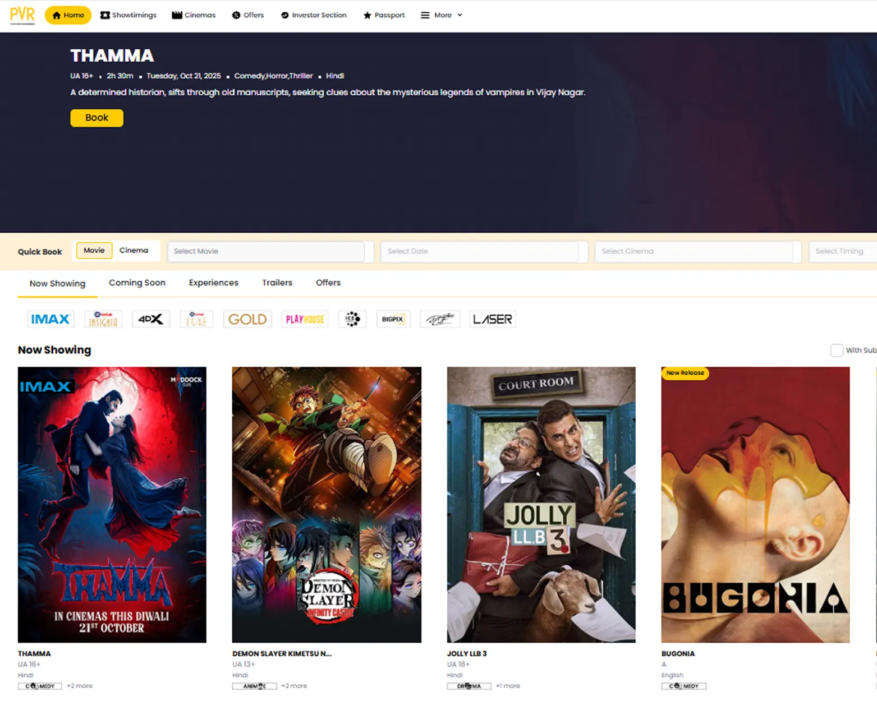
Task: Pick the ICE experience icon
Action: [352, 319]
